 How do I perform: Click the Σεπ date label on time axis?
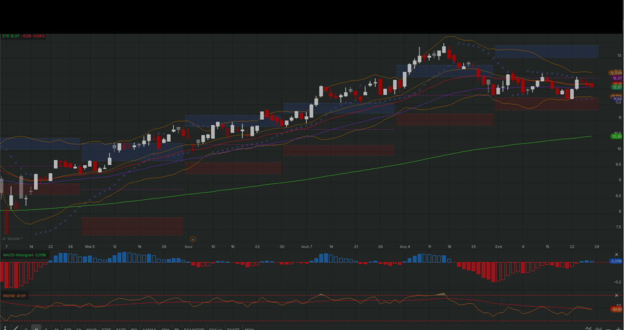tap(498, 247)
